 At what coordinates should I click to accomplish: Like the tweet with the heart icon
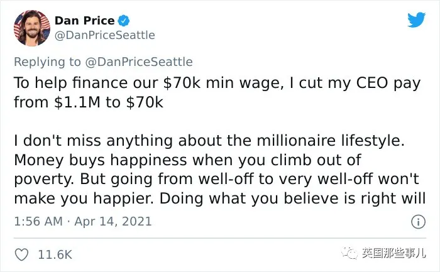coord(21,254)
